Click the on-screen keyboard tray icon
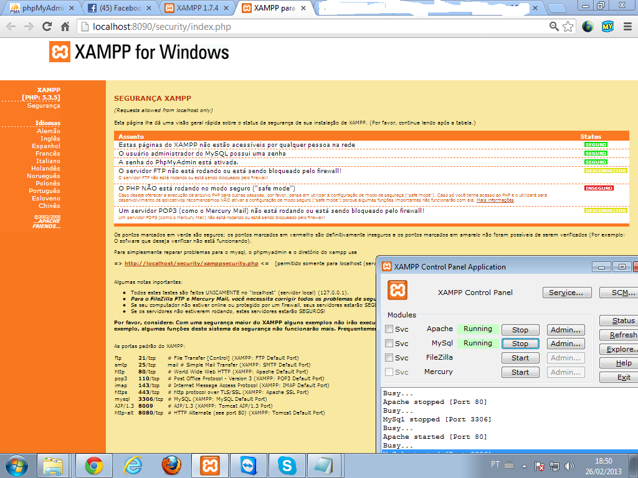638x478 pixels. click(x=509, y=465)
